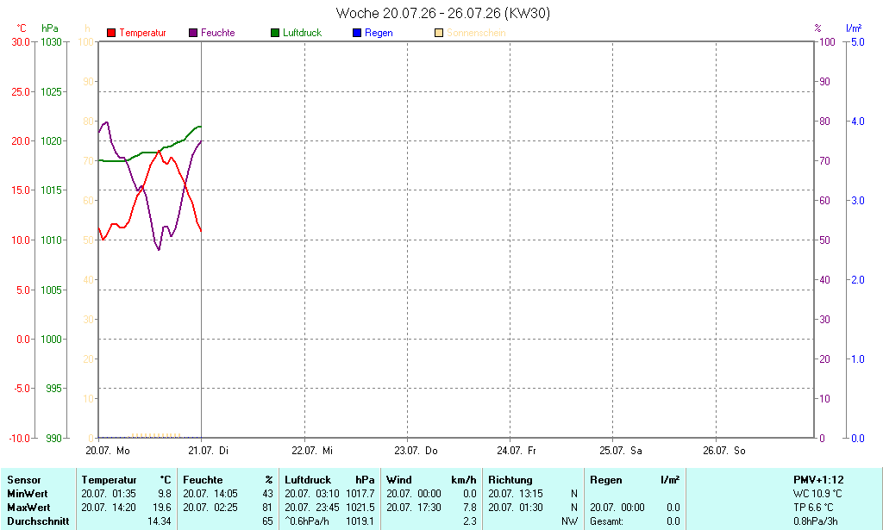This screenshot has width=883, height=530.
Task: Click the Temperatur column header in table
Action: pos(109,480)
